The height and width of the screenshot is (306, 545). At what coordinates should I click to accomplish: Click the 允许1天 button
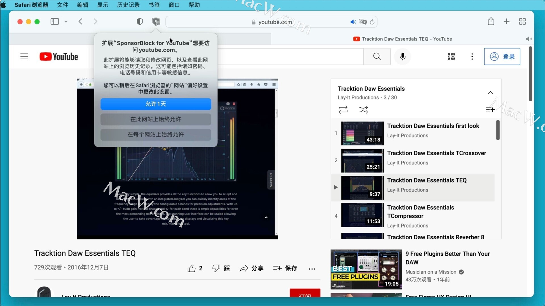coord(156,104)
